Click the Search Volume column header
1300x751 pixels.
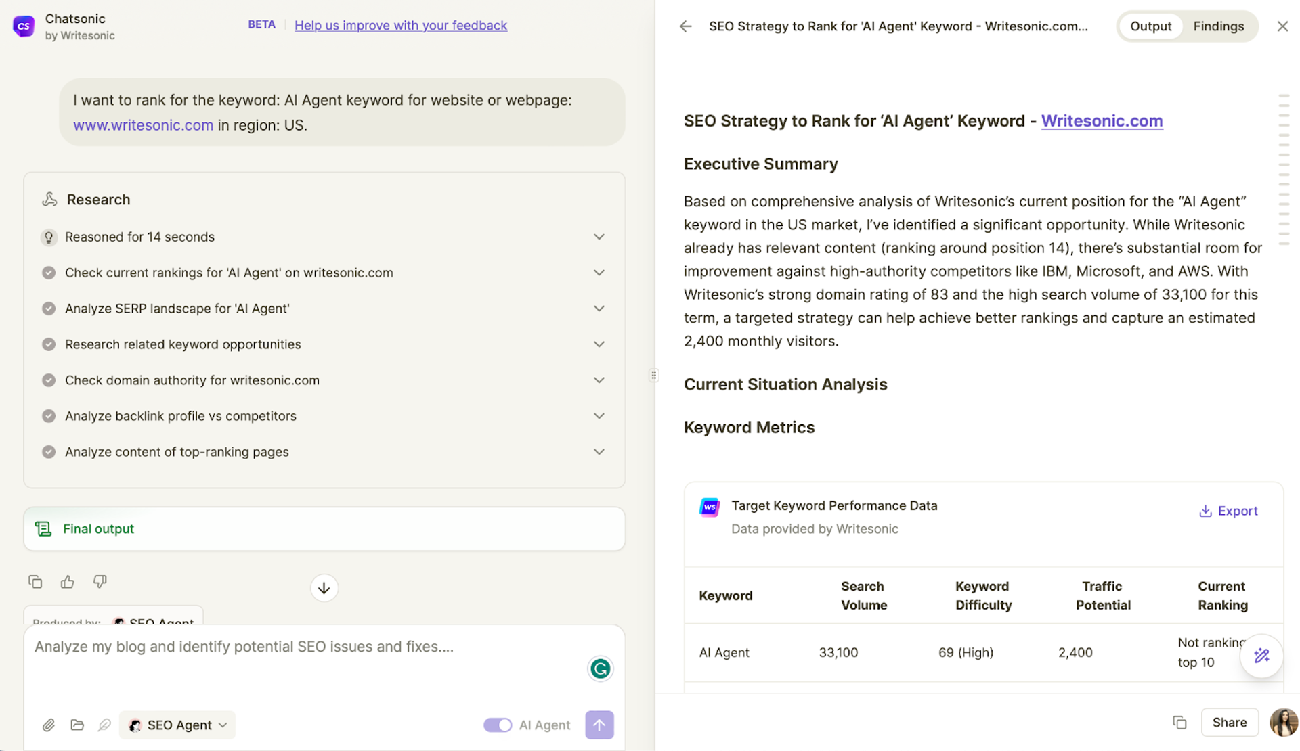pos(863,596)
